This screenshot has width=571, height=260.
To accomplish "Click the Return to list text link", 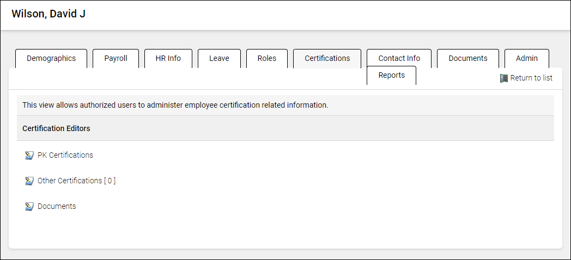I will [x=531, y=78].
